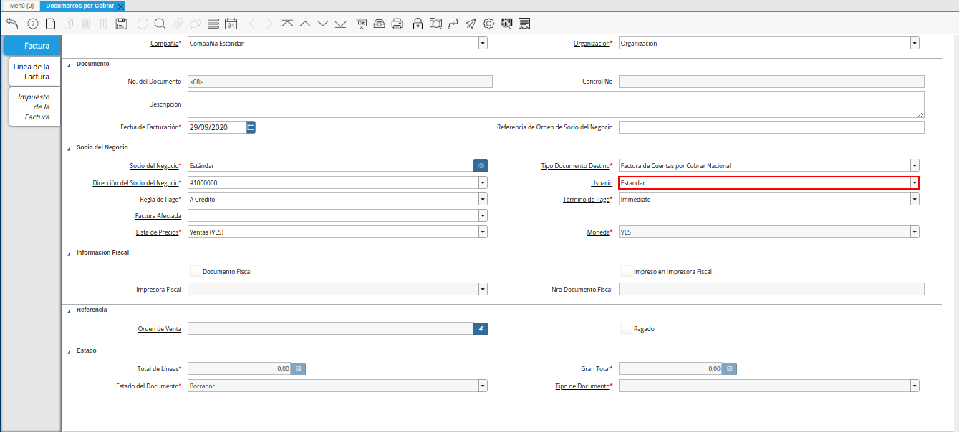The image size is (959, 432).
Task: Expand the Regla de Pago dropdown
Action: point(483,200)
